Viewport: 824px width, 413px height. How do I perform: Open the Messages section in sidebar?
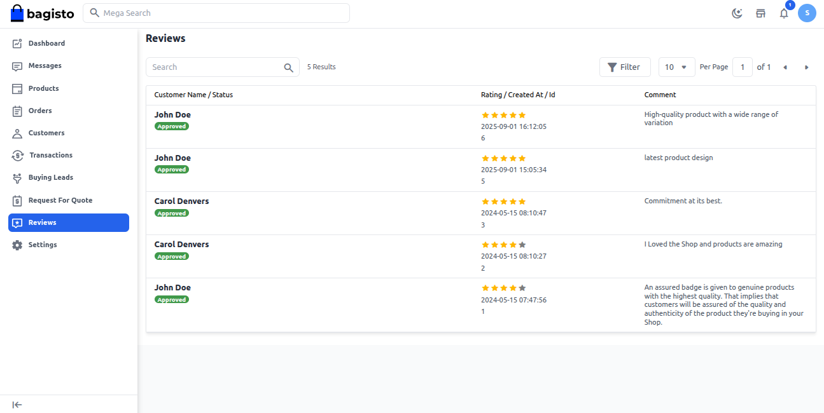point(45,65)
